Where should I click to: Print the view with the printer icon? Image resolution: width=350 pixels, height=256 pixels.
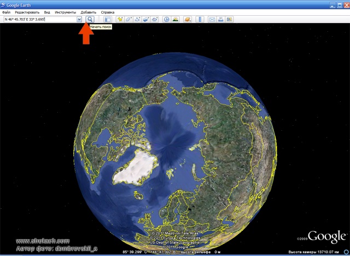220,19
